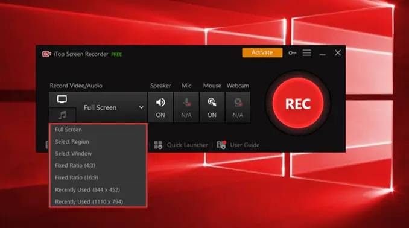Image resolution: width=409 pixels, height=228 pixels.
Task: Choose Select Region option
Action: 98,142
